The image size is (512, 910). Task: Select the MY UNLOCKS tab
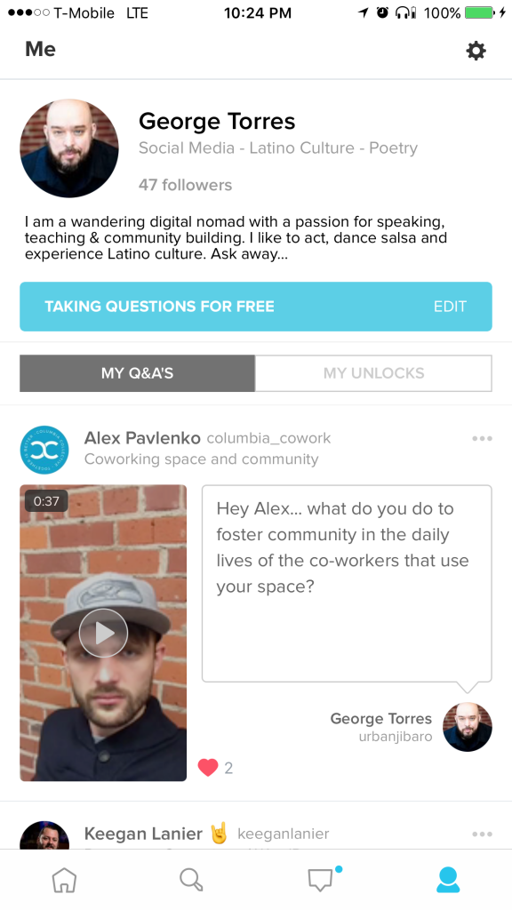tap(372, 373)
